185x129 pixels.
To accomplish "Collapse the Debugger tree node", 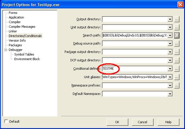I will click(x=6, y=50).
